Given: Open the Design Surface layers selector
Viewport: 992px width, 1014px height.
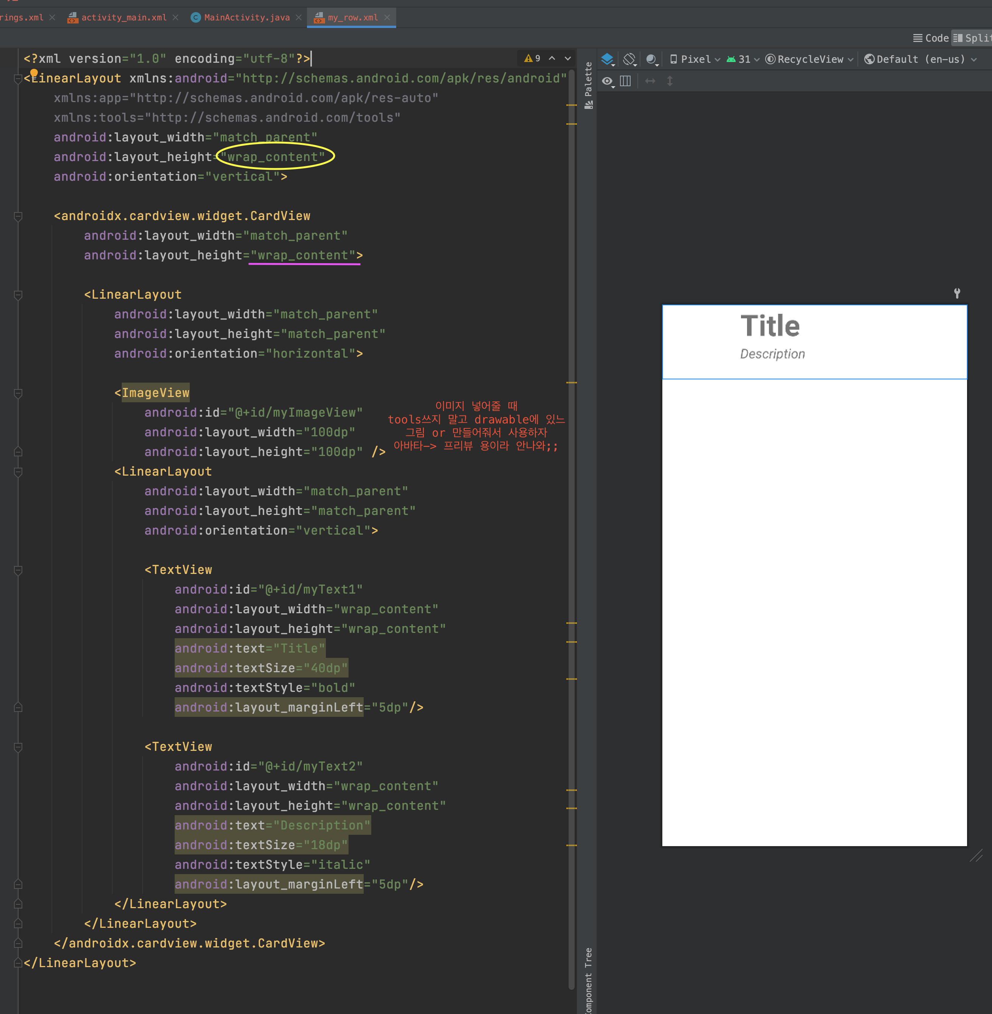Looking at the screenshot, I should point(608,59).
